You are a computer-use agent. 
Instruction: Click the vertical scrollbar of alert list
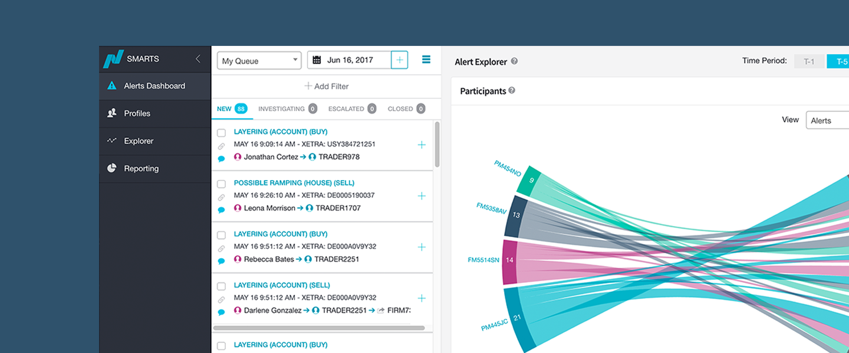tap(437, 144)
